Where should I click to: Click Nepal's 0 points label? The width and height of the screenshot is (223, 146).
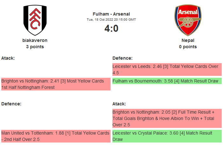188,47
